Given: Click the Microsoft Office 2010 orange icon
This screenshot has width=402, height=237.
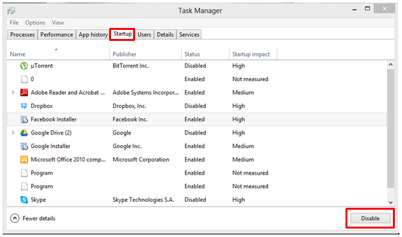Looking at the screenshot, I should 24,160.
